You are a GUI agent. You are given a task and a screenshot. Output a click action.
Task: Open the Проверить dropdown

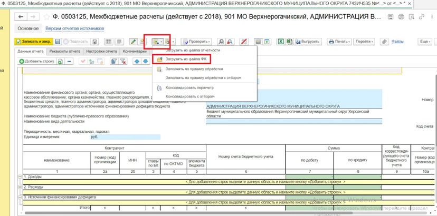[196, 42]
